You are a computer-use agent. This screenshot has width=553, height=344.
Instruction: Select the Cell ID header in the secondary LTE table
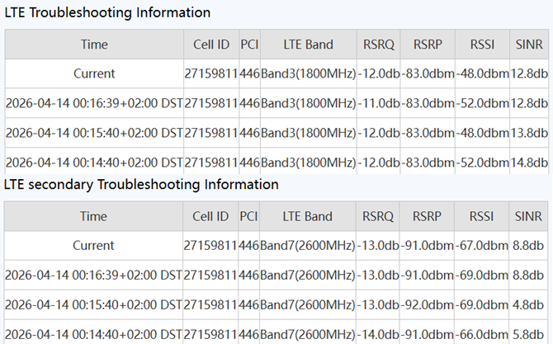(x=210, y=216)
